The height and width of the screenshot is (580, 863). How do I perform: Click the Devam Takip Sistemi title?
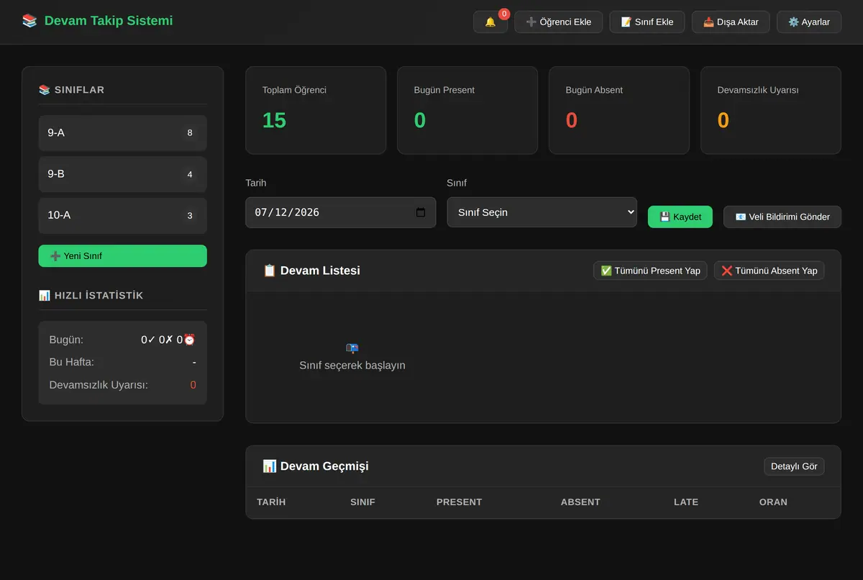109,21
